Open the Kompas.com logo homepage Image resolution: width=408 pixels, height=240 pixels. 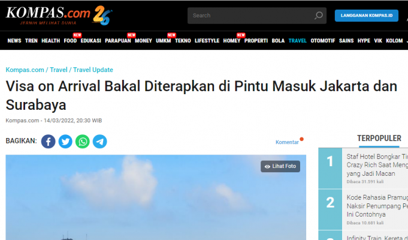pos(59,16)
